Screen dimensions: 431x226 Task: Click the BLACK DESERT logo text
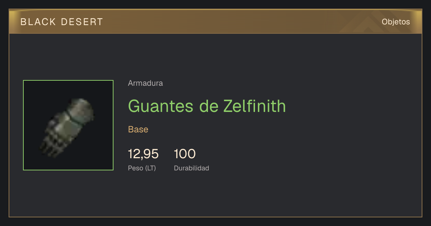coord(62,22)
